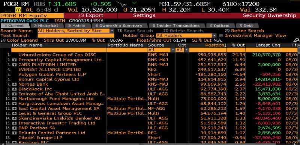Expand plus icon beside Norges Bank
The width and height of the screenshot is (300, 145).
coord(15,84)
